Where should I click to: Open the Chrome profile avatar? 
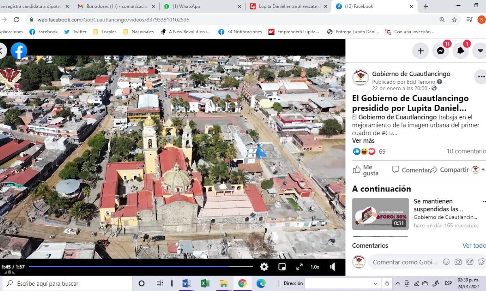pyautogui.click(x=482, y=19)
